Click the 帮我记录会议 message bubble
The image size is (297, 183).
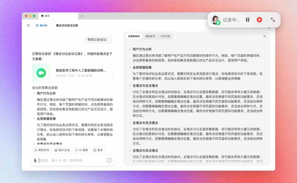pyautogui.click(x=98, y=40)
